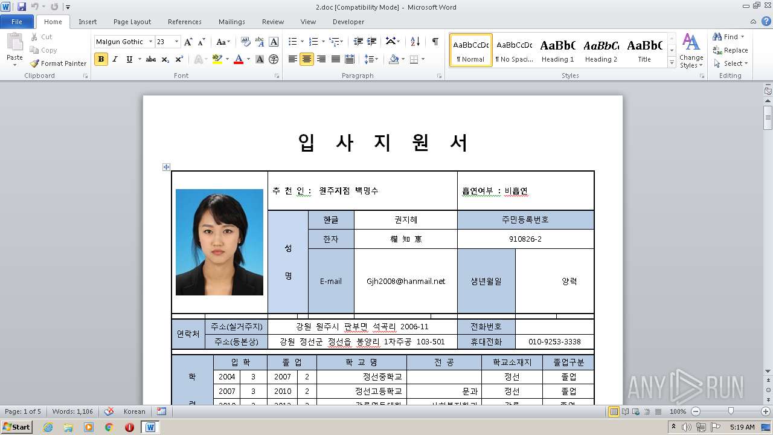Switch to the Page Layout tab
The width and height of the screenshot is (773, 435).
(132, 22)
